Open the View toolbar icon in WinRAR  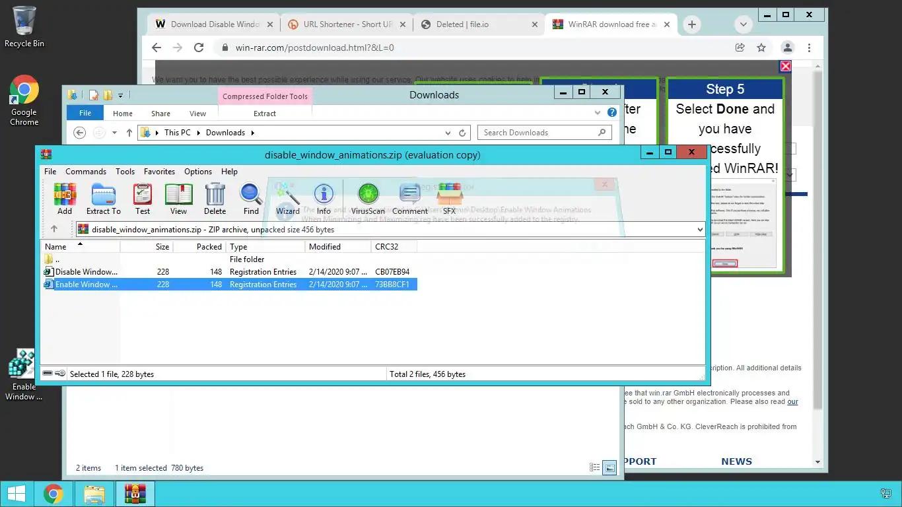(178, 199)
